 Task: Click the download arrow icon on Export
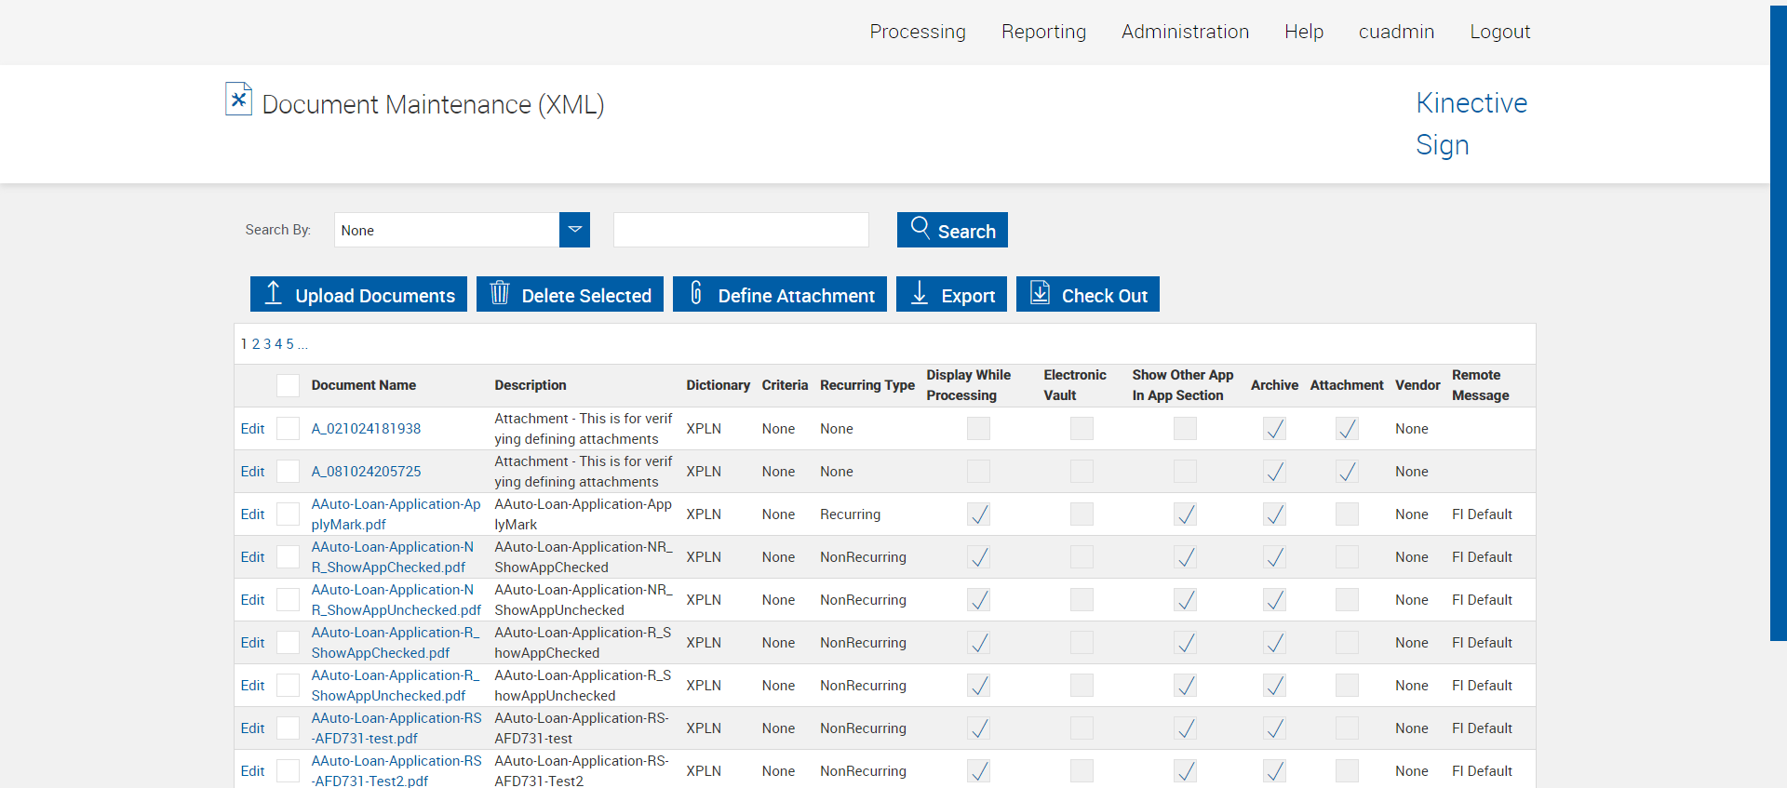(920, 293)
